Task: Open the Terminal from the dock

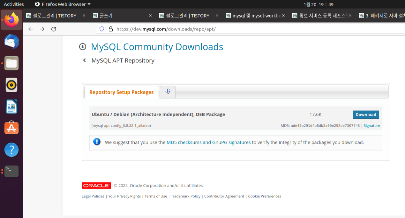Action: pos(11,171)
